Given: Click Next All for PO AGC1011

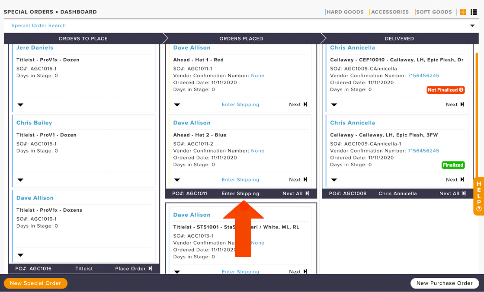Looking at the screenshot, I should click(x=296, y=194).
